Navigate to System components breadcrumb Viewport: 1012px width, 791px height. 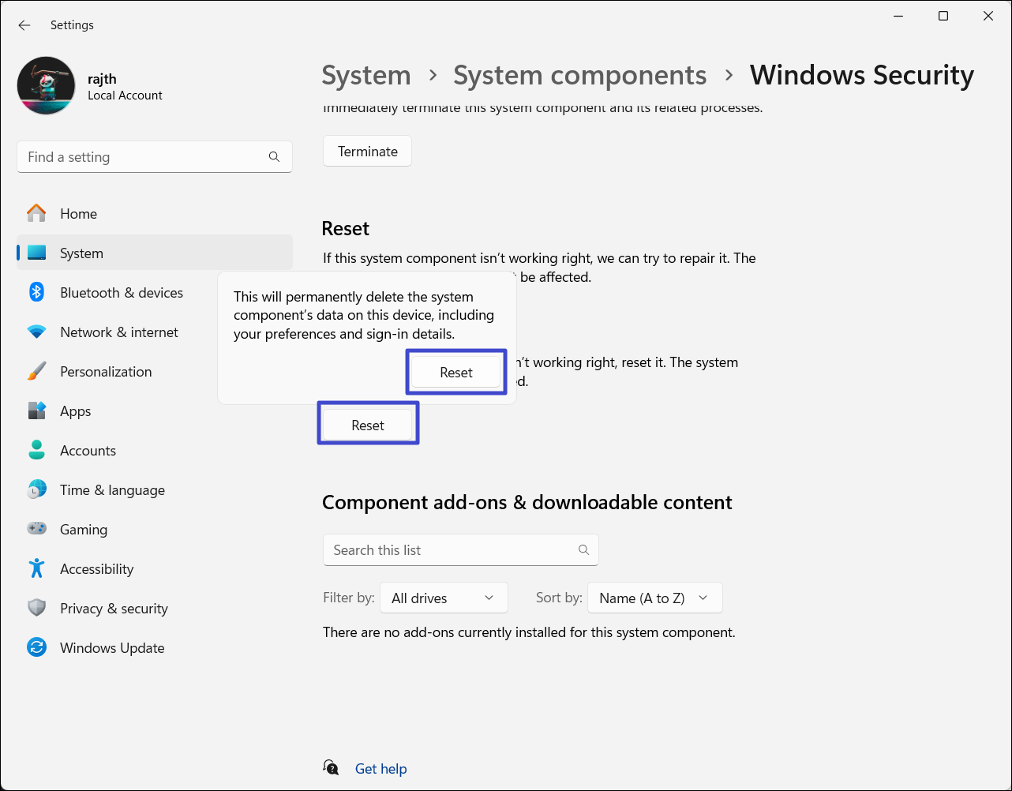[579, 75]
